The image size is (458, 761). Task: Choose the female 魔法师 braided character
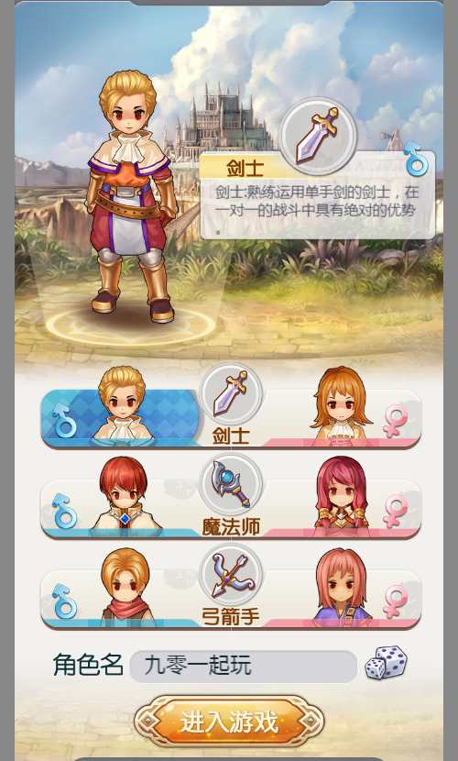(342, 493)
